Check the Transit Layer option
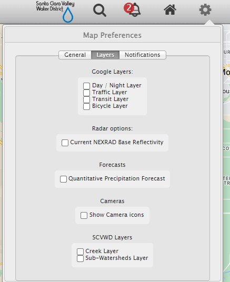The image size is (230, 282). [x=86, y=99]
